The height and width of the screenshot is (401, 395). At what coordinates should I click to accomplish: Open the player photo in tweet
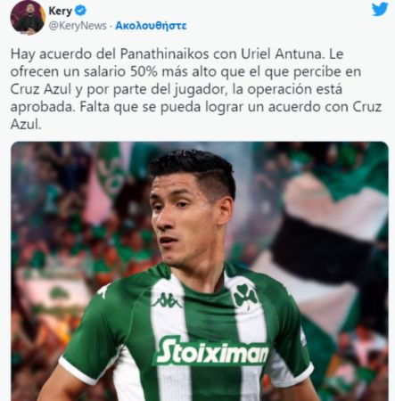coord(200,271)
